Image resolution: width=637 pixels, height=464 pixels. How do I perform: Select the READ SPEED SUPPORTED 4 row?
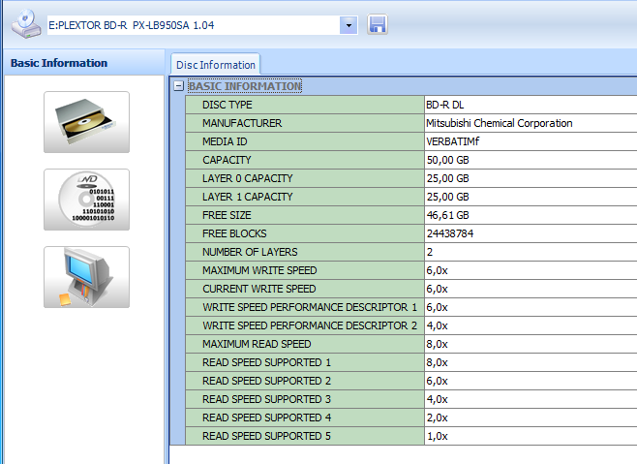coord(411,418)
